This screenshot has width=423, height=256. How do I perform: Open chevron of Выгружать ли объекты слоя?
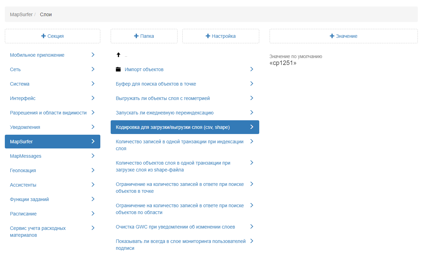pos(252,98)
